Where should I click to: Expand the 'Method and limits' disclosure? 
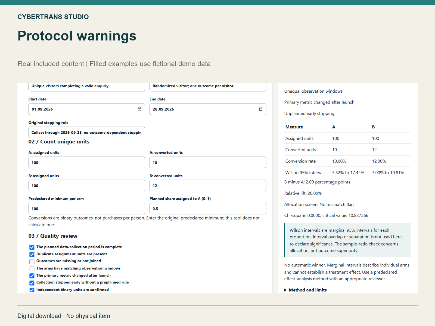pyautogui.click(x=306, y=290)
